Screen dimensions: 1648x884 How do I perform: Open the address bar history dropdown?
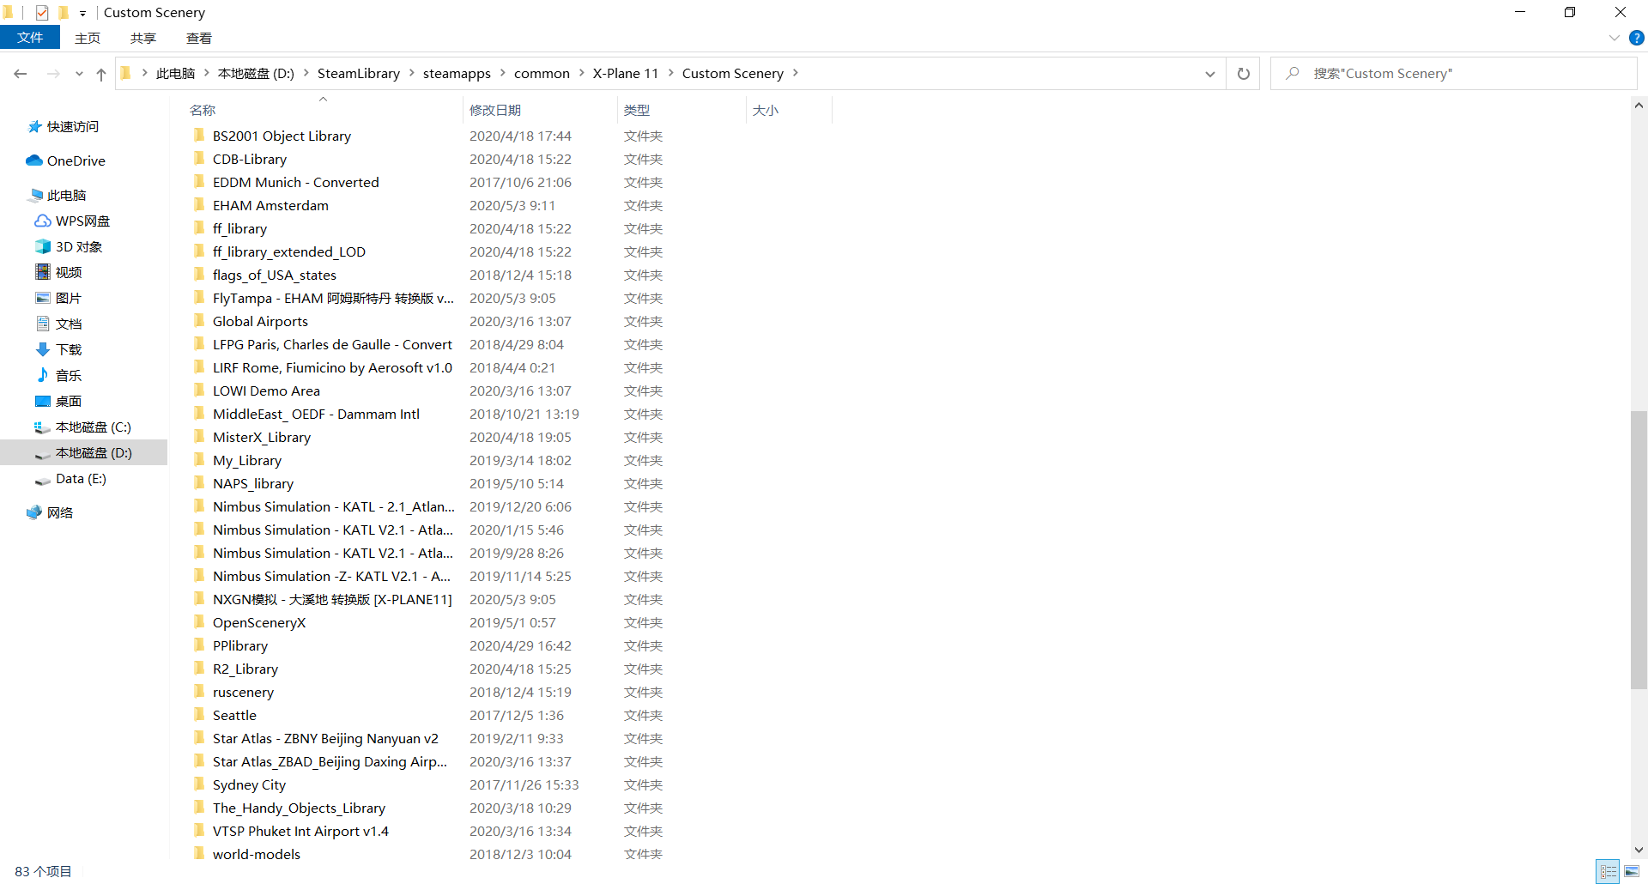pos(1209,74)
